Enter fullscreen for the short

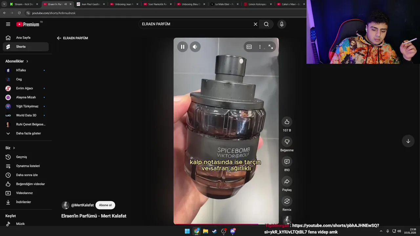point(271,47)
